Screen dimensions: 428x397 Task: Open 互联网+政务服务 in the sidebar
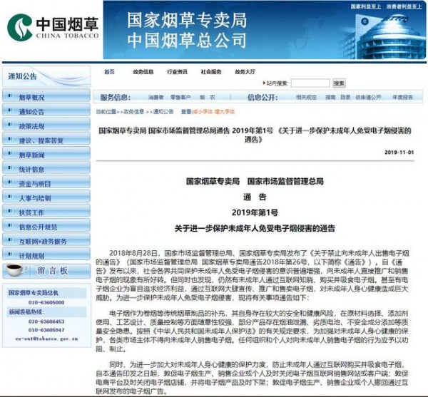tap(46, 240)
